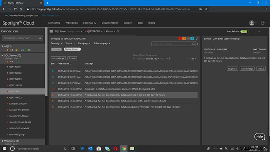Open the Category filter dropdown
270x152 pixels.
84,43
